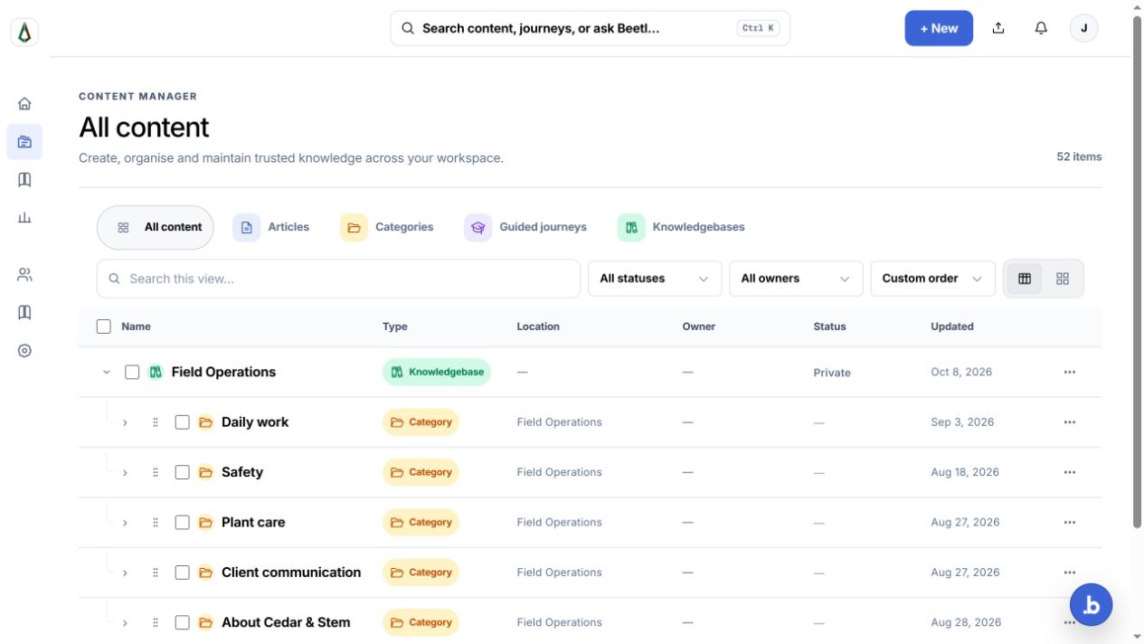This screenshot has width=1144, height=644.
Task: Open more options for Field Operations row
Action: click(x=1070, y=373)
